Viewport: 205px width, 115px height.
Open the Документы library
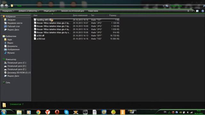[x=12, y=46]
